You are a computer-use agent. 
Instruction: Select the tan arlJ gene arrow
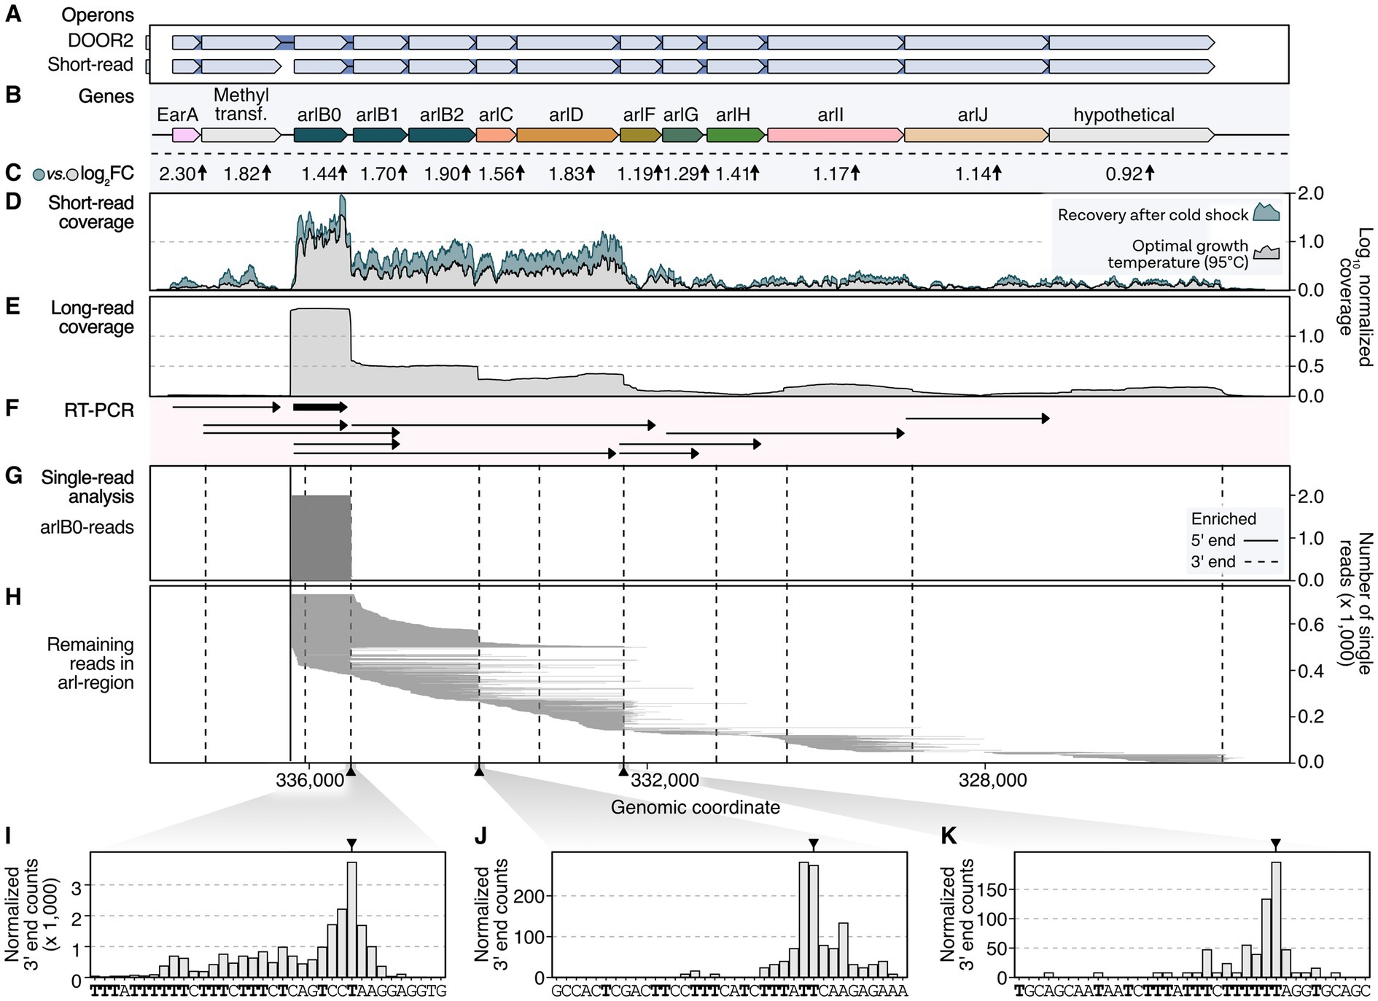pyautogui.click(x=976, y=135)
